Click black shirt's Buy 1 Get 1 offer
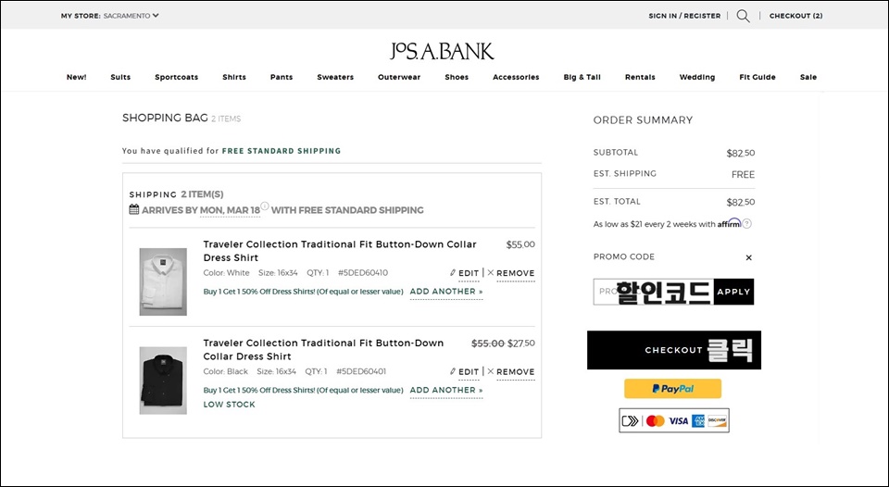The image size is (889, 487). tap(304, 390)
